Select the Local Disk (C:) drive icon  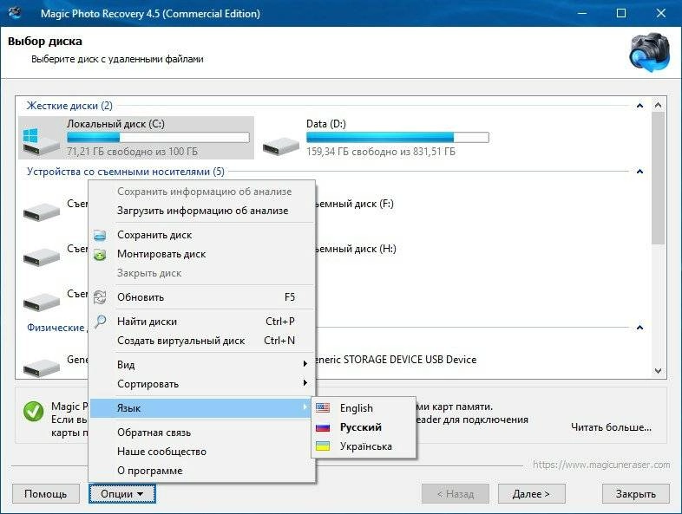41,141
